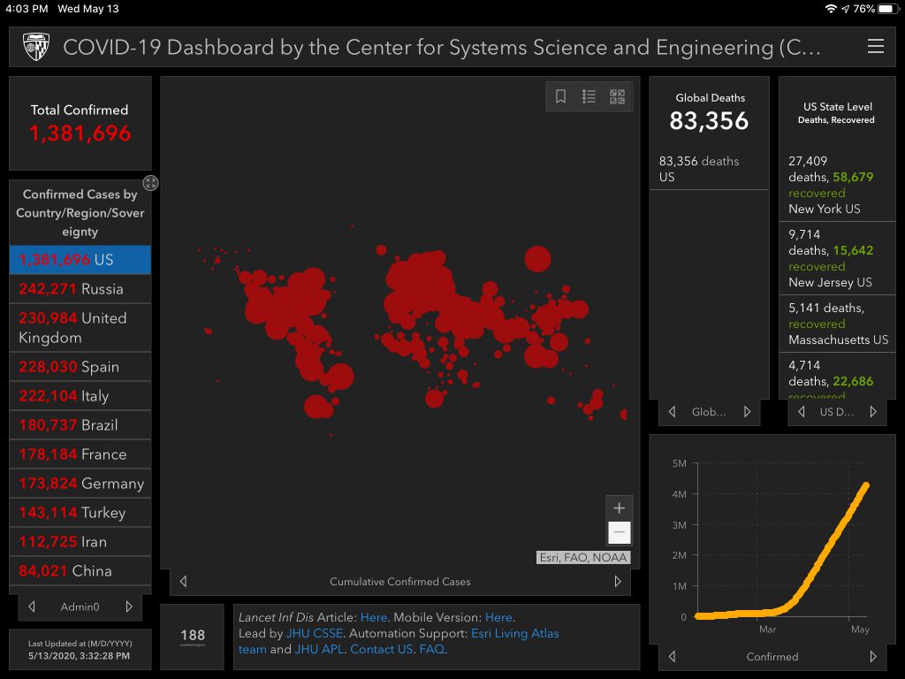Zoom out on the map
Viewport: 905px width, 679px height.
tap(619, 532)
